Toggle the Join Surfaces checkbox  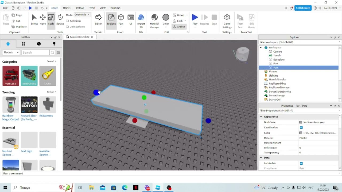[x=68, y=27]
